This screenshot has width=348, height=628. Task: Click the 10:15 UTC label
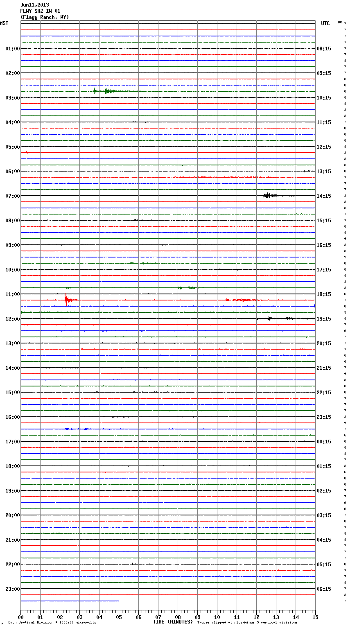click(x=324, y=98)
